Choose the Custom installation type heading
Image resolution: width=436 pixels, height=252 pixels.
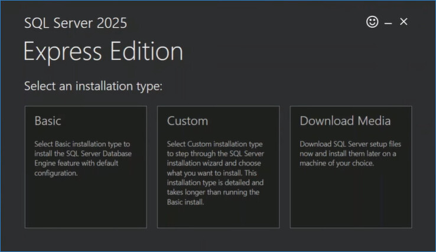(187, 121)
